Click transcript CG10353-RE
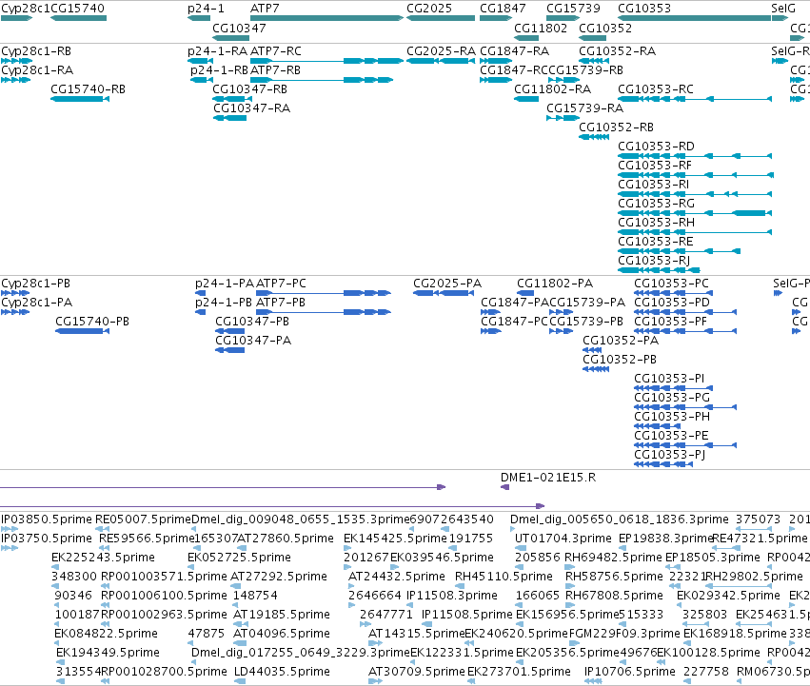The height and width of the screenshot is (686, 810). (x=680, y=251)
